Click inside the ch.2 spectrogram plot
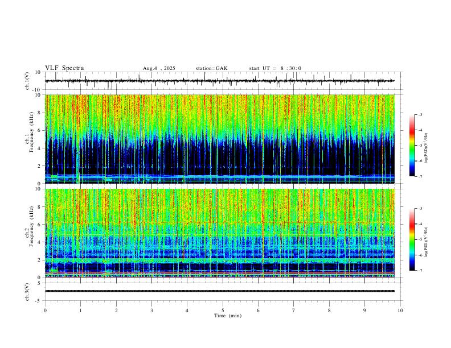The image size is (451, 348). click(x=220, y=233)
